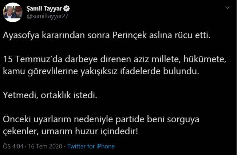The width and height of the screenshot is (237, 155).
Task: Click the ÖS 4:04 timestamp
Action: click(13, 146)
